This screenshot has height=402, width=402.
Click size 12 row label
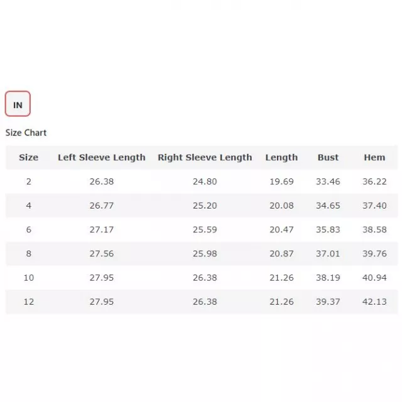pyautogui.click(x=29, y=301)
